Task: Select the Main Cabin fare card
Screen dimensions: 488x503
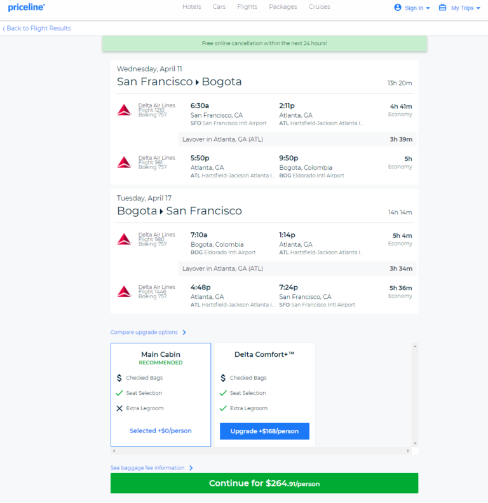Action: (x=161, y=395)
